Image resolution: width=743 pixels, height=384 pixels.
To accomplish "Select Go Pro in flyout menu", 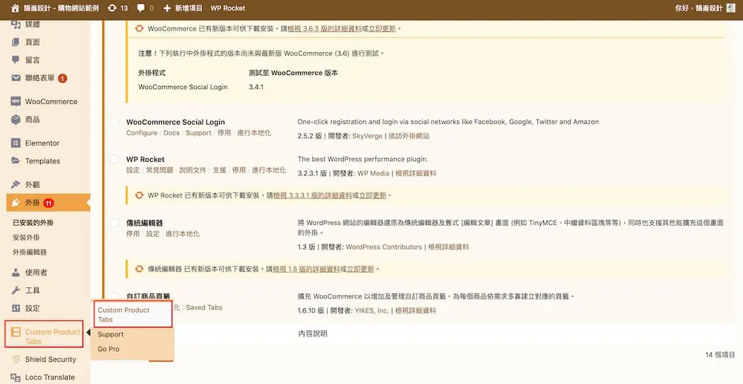I will click(x=108, y=349).
